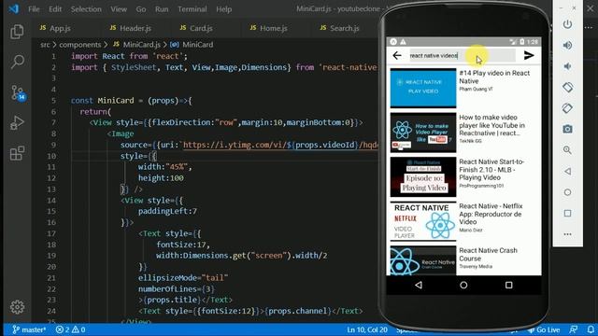598x336 pixels.
Task: Tap Android home navigation button on phone
Action: 463,285
